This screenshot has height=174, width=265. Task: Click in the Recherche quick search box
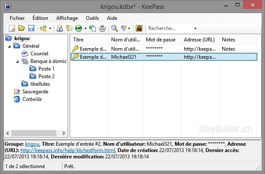click(x=170, y=28)
